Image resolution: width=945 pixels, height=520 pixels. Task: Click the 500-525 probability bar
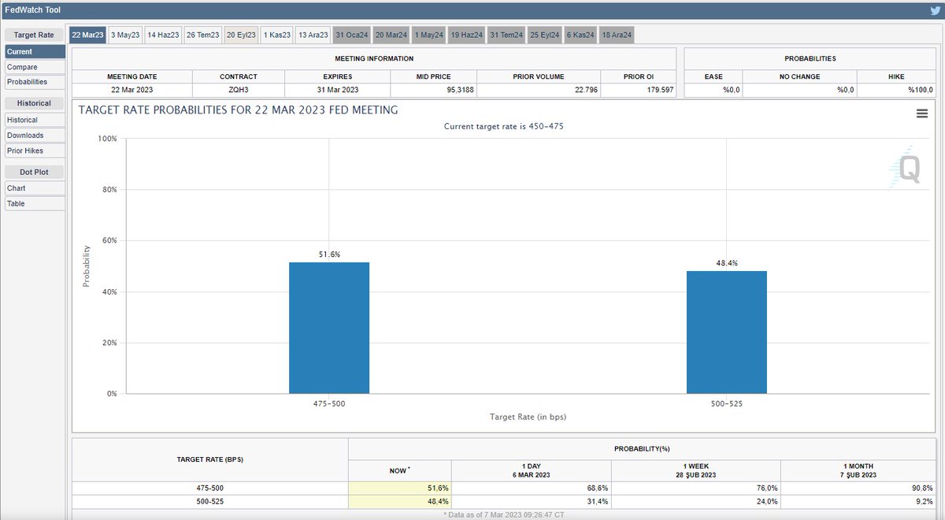(x=726, y=332)
